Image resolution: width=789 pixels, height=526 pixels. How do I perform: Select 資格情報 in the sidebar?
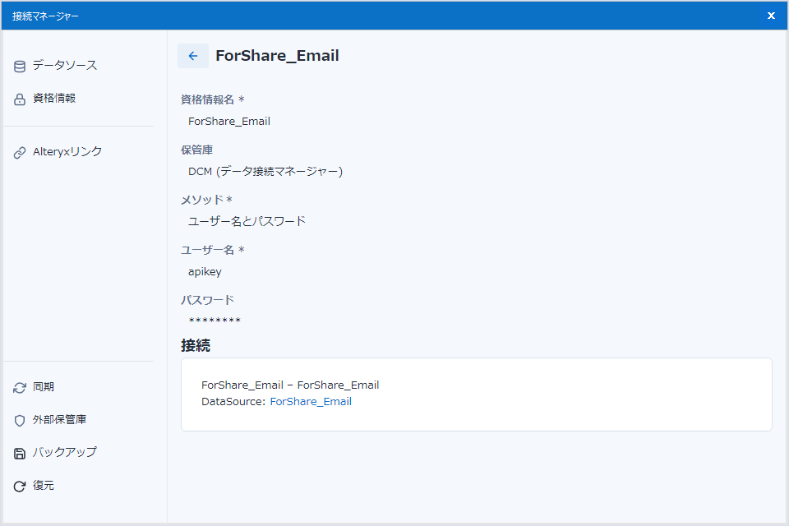point(54,98)
